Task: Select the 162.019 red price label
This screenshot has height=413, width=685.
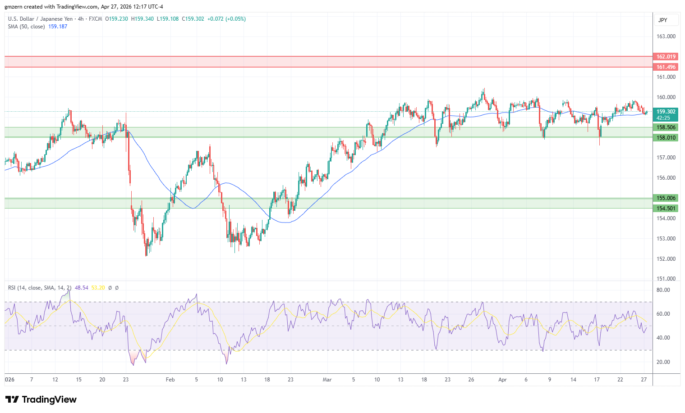Action: [x=666, y=57]
